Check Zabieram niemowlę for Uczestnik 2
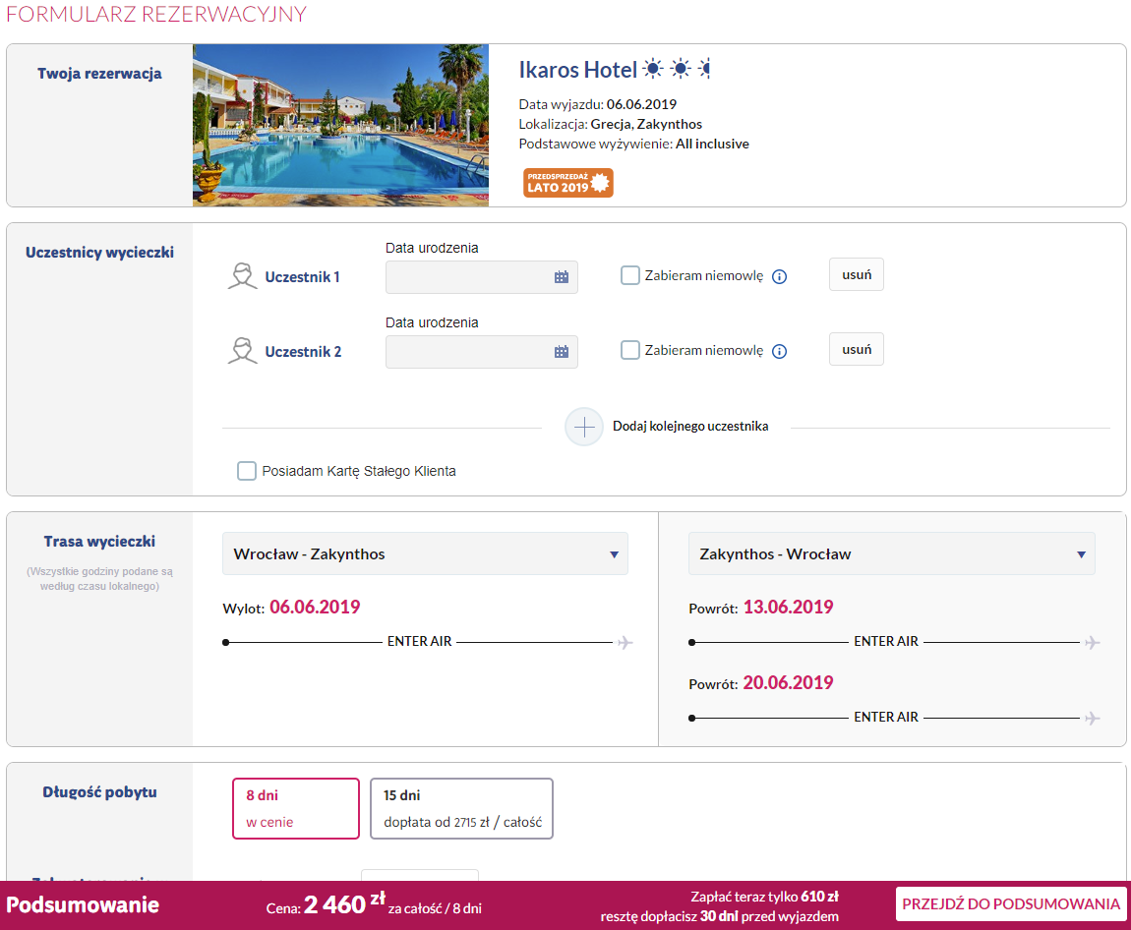Screen dimensions: 1131x930 (629, 350)
